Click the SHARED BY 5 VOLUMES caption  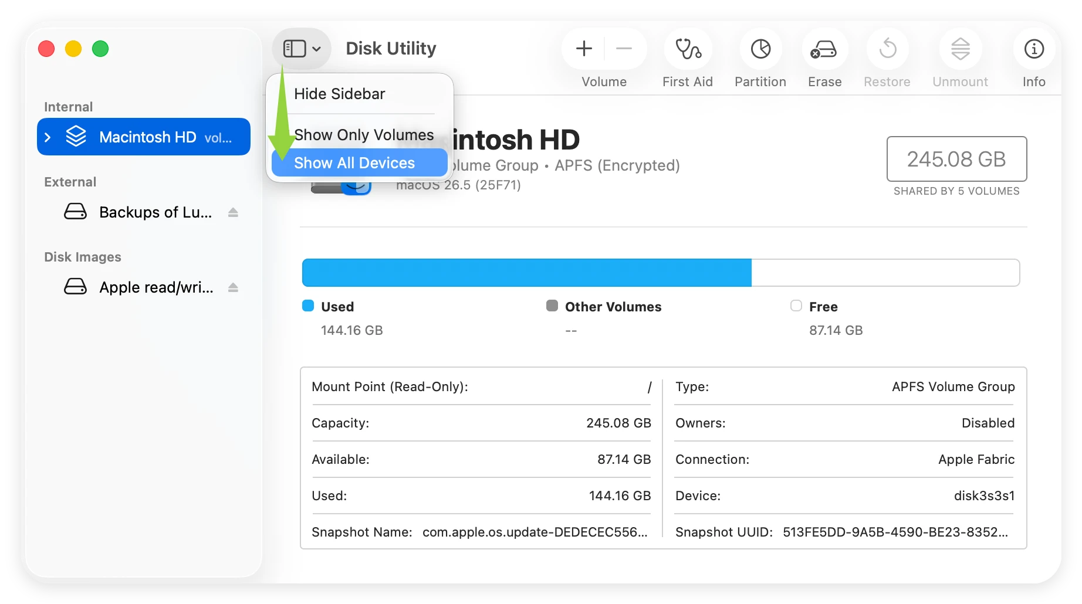[956, 191]
